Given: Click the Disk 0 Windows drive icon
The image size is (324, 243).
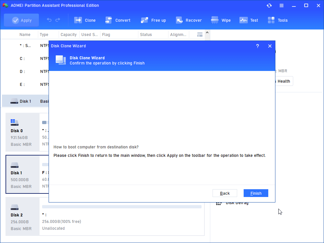Looking at the screenshot, I should coord(15,122).
